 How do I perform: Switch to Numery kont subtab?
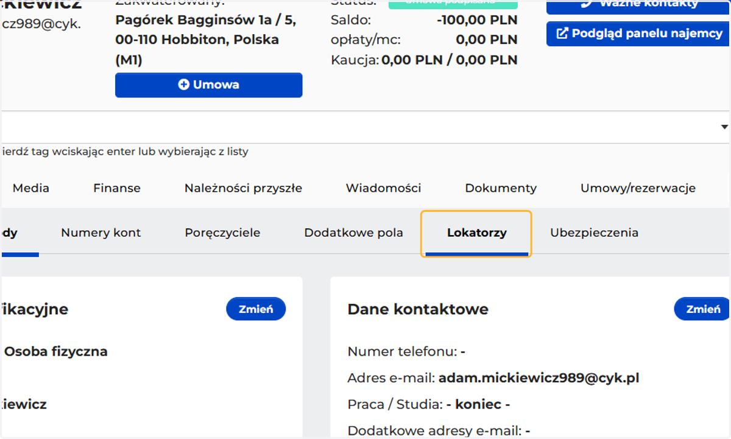coord(101,233)
